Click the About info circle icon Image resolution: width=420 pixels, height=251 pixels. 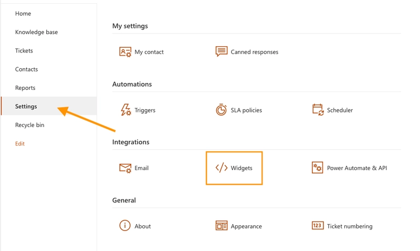125,226
